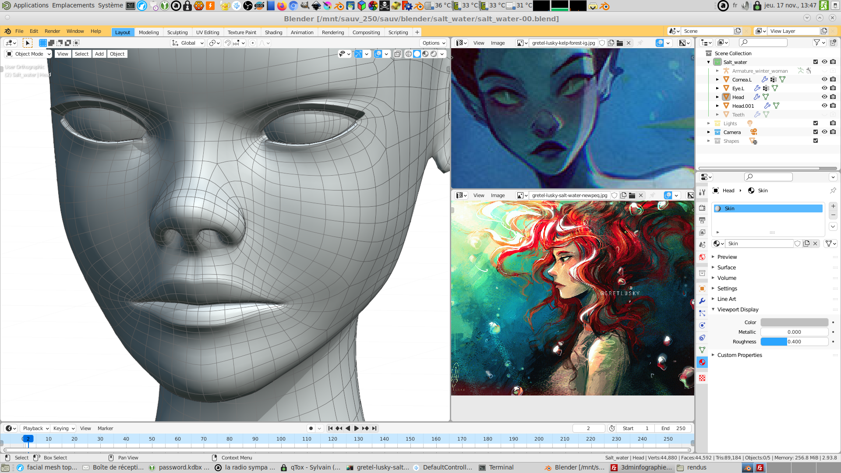Toggle X-Ray in the 3D viewport
The width and height of the screenshot is (841, 473).
(x=397, y=54)
